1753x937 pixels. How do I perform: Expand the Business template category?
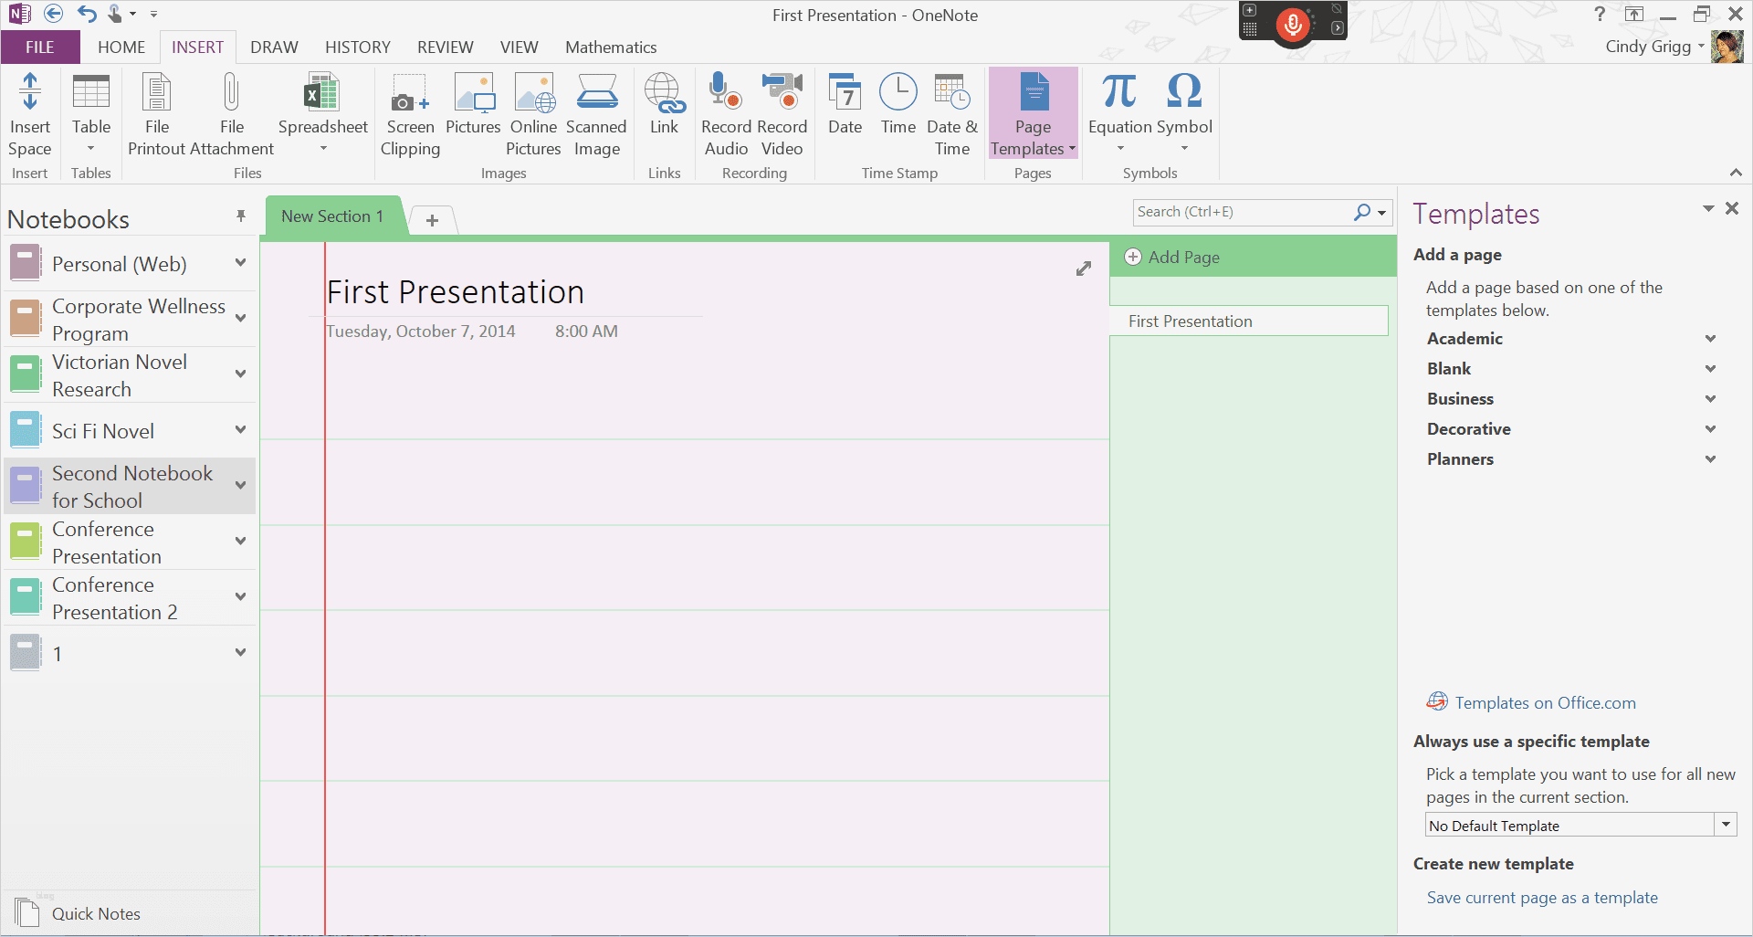pyautogui.click(x=1711, y=399)
